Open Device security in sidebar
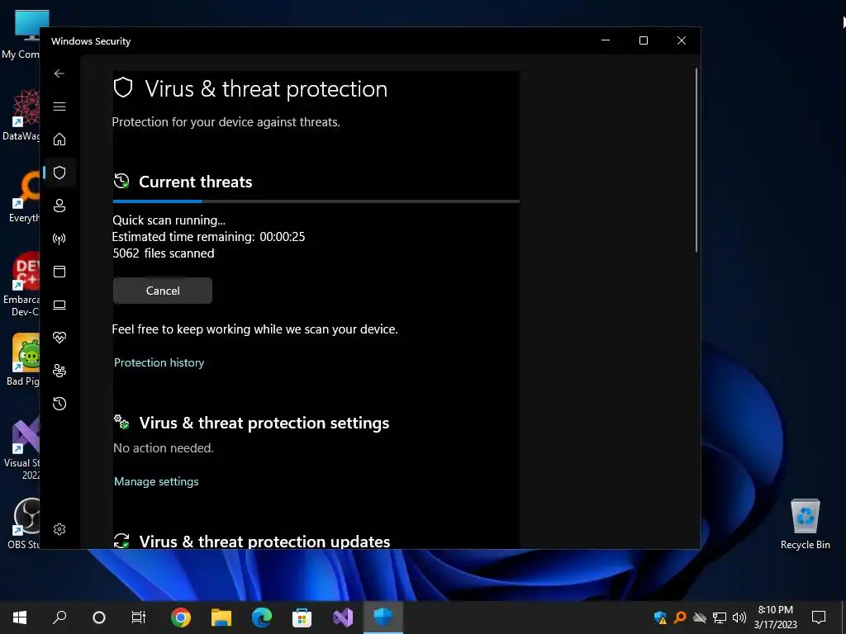 coord(59,305)
